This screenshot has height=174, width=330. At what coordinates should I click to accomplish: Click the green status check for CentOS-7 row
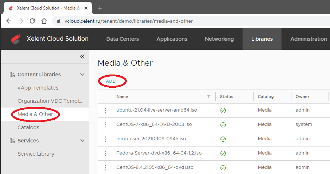(223, 124)
